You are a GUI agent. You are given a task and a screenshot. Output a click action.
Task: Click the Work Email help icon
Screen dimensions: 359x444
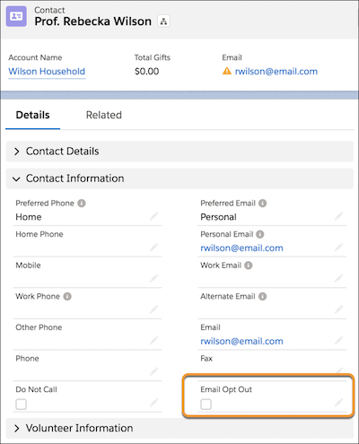point(249,266)
